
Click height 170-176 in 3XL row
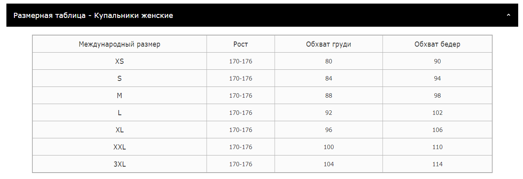tap(241, 164)
